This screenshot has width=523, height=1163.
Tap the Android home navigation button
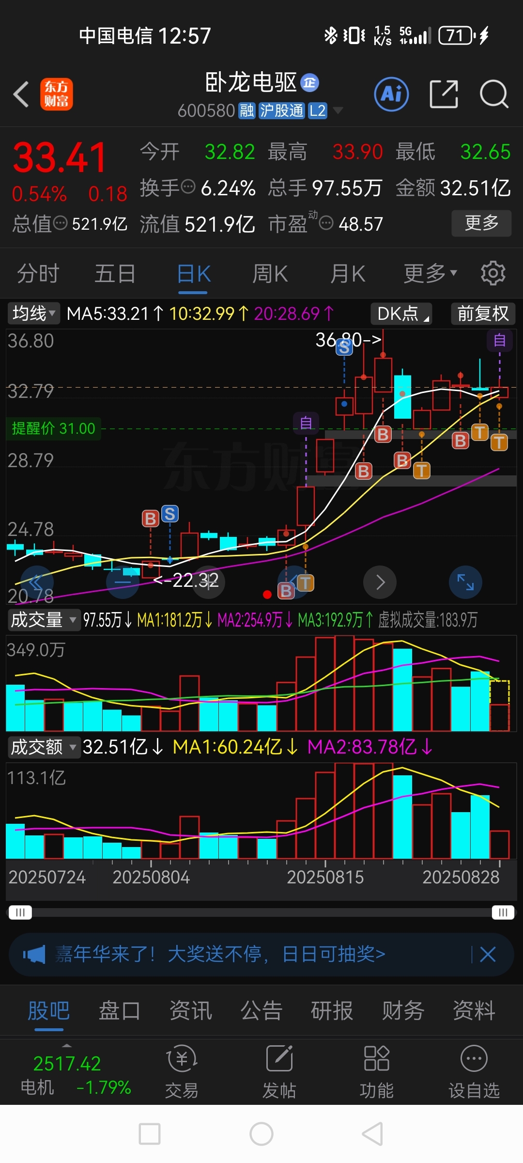[261, 1134]
